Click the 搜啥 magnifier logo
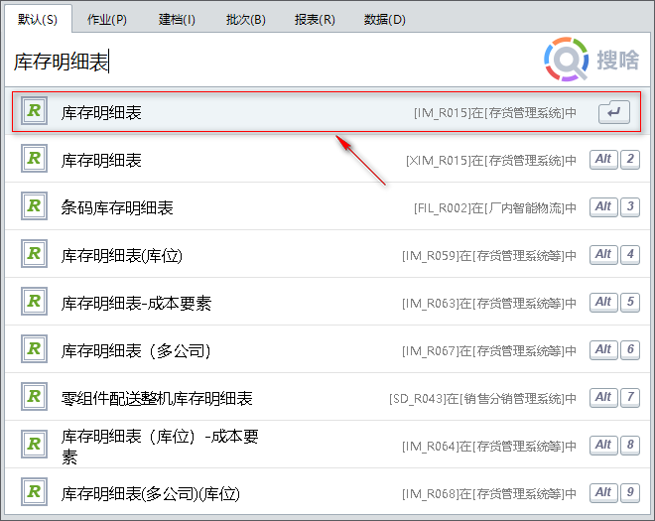 pos(567,60)
